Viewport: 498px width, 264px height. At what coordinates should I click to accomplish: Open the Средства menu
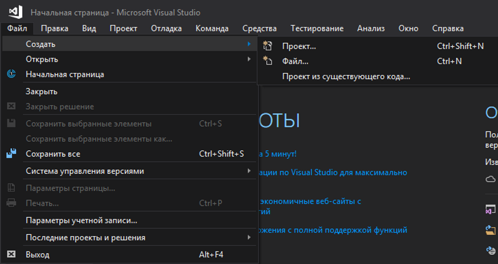(x=260, y=28)
